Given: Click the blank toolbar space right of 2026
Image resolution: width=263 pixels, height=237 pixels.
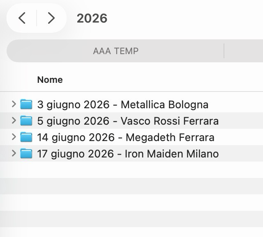Looking at the screenshot, I should (185, 18).
